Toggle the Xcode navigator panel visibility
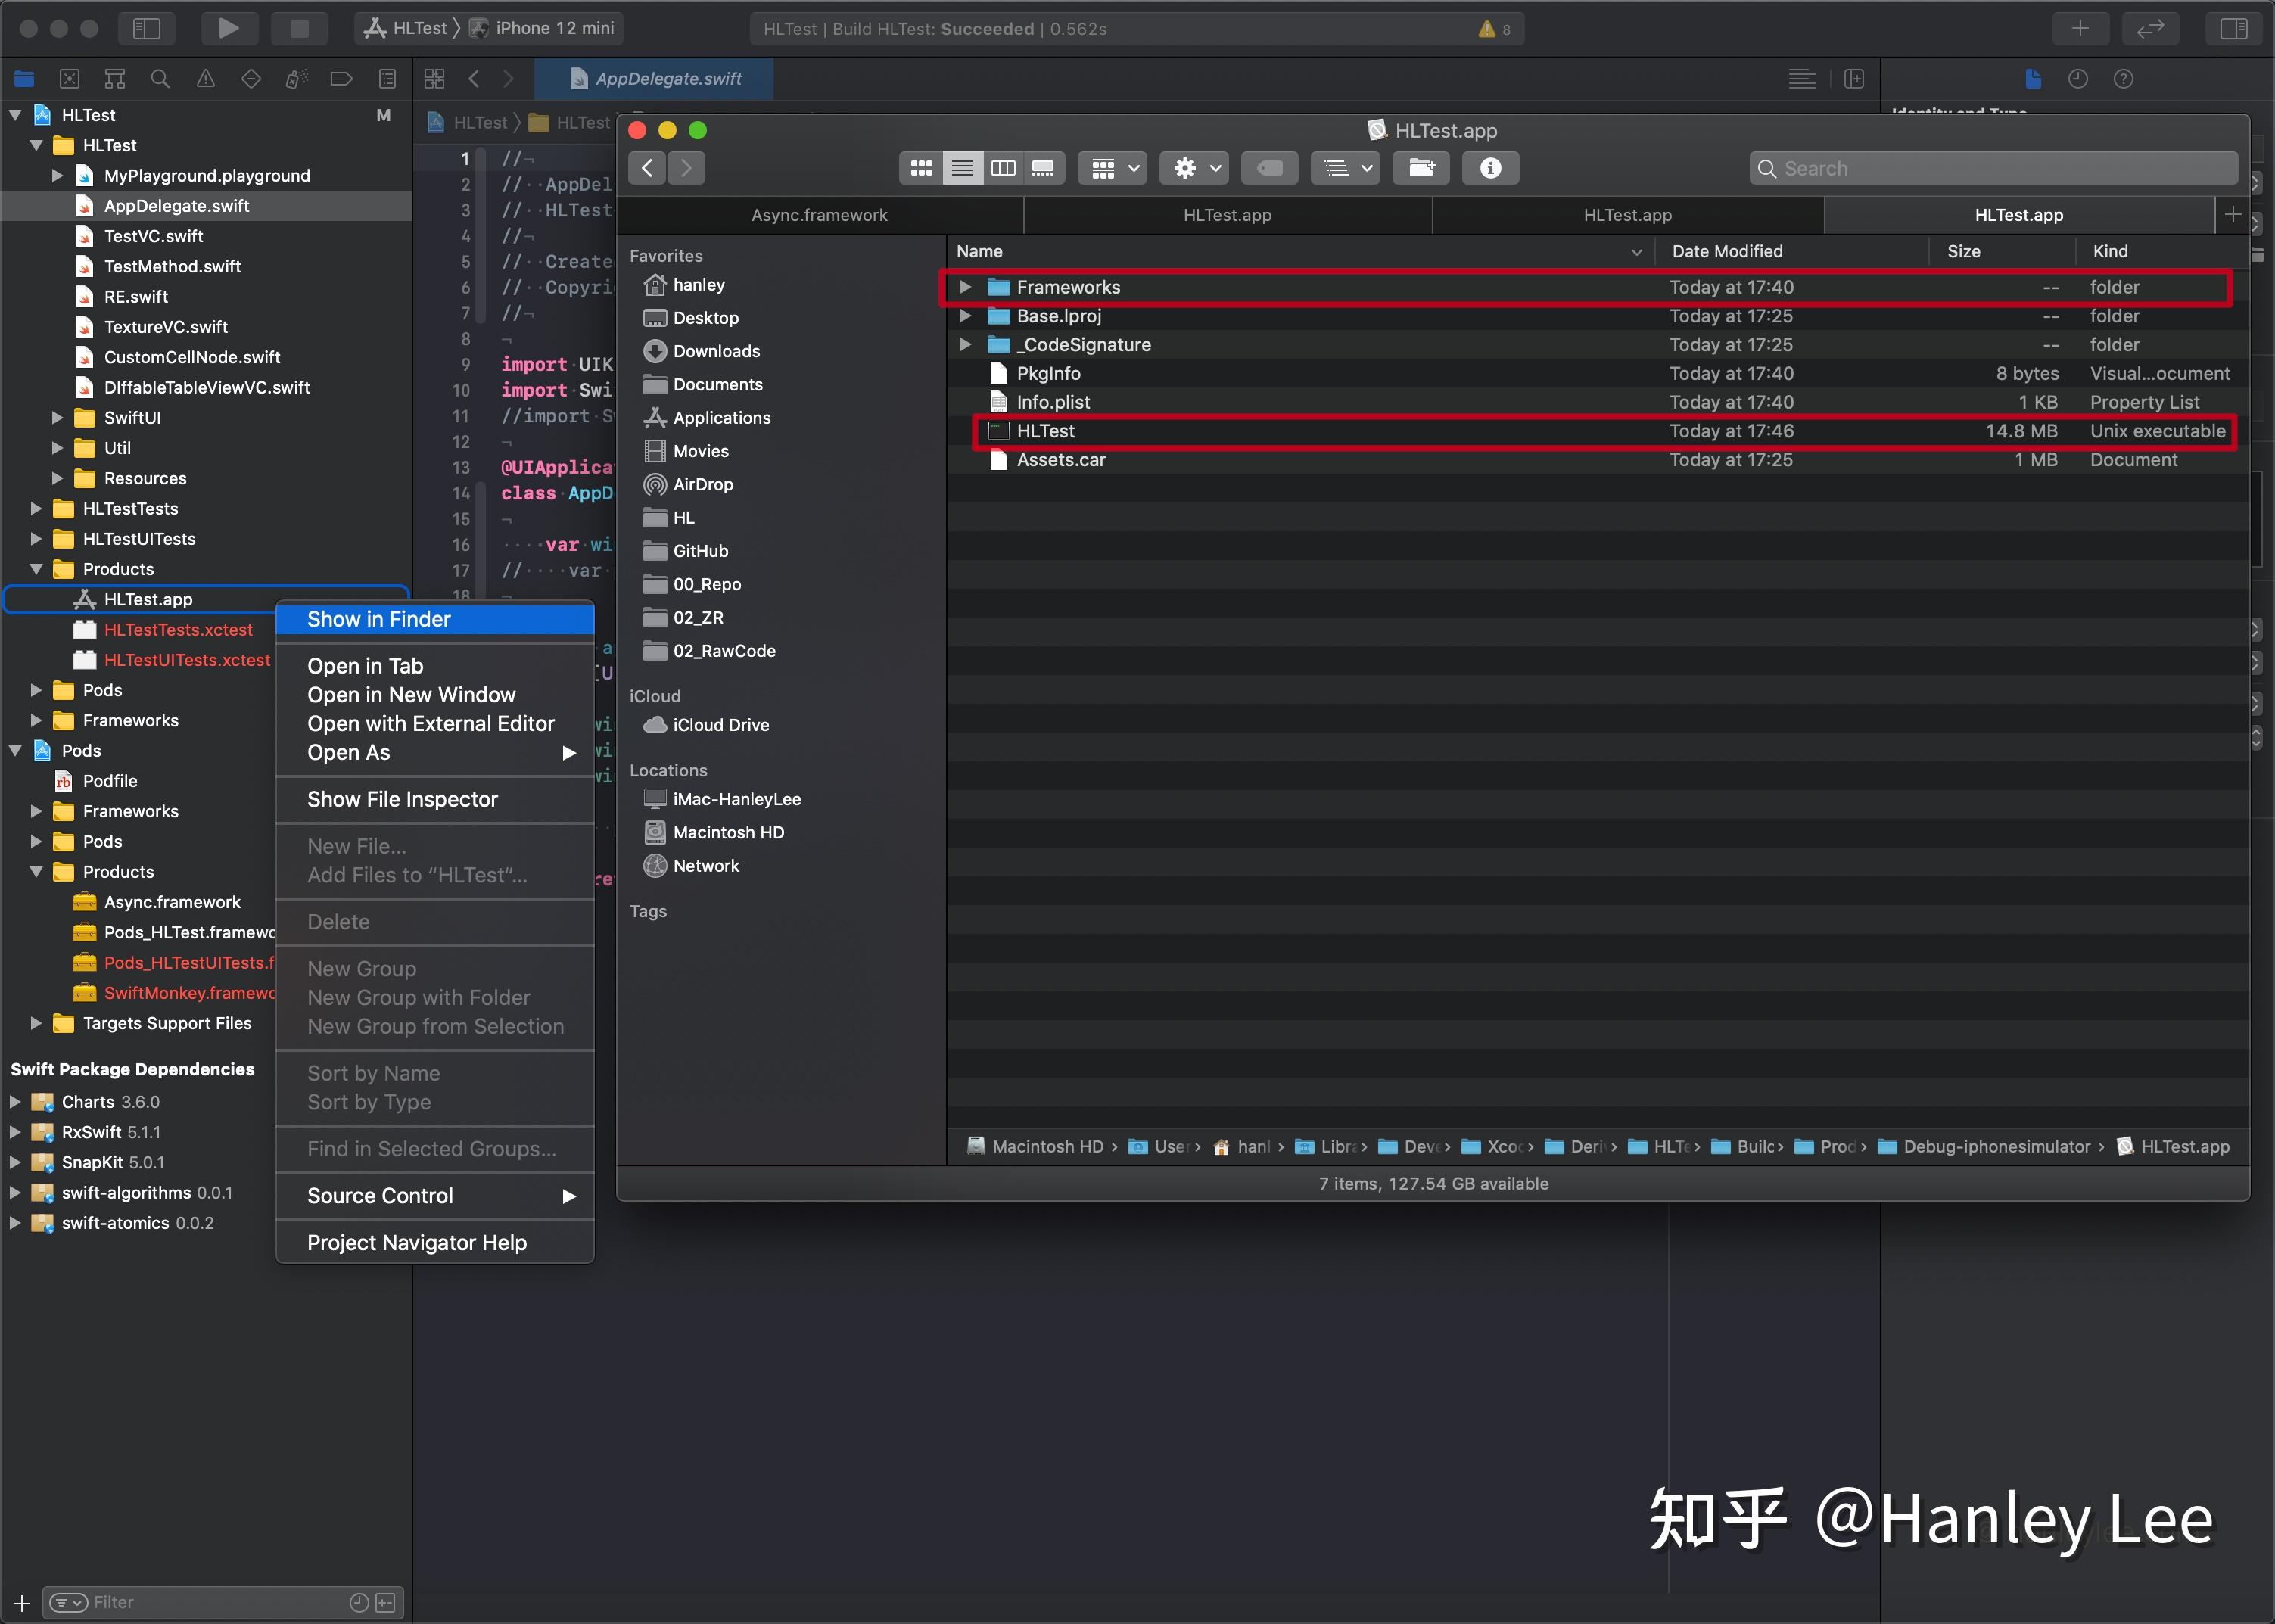 click(x=146, y=28)
